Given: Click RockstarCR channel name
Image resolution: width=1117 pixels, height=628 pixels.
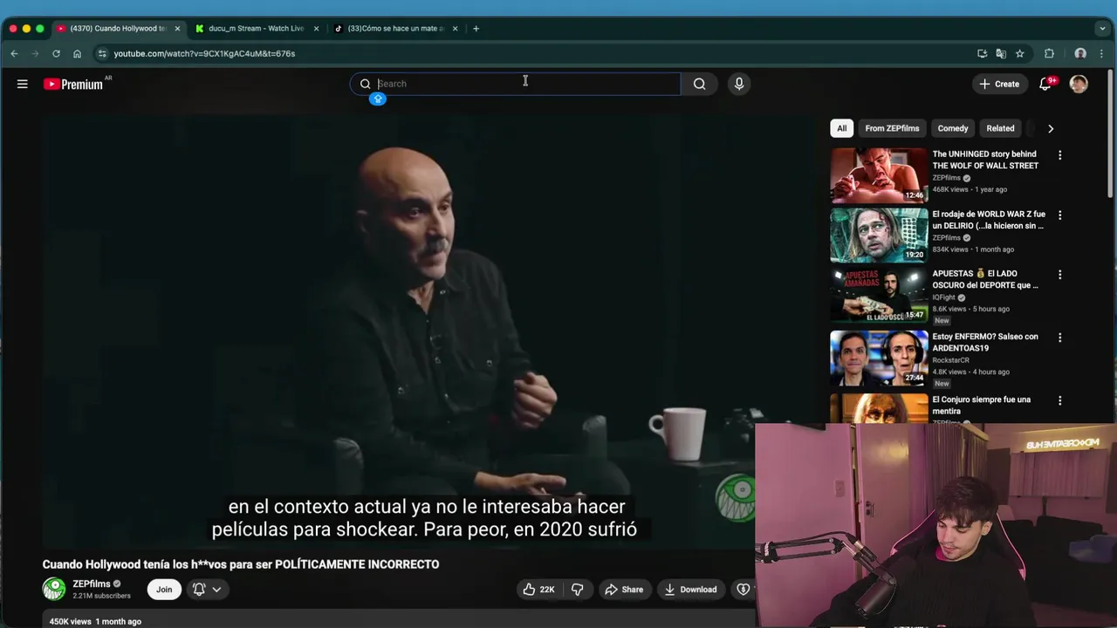Looking at the screenshot, I should (x=951, y=360).
